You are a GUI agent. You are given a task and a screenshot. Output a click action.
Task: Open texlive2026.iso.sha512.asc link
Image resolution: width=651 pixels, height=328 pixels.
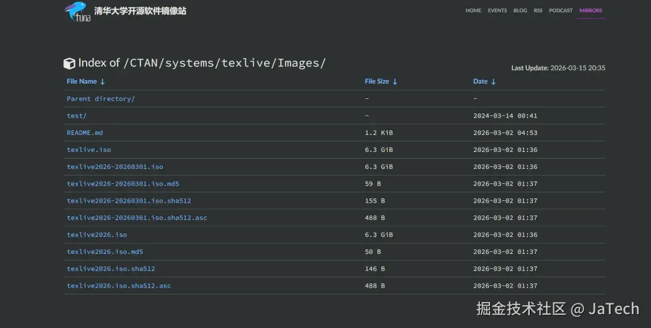point(119,286)
